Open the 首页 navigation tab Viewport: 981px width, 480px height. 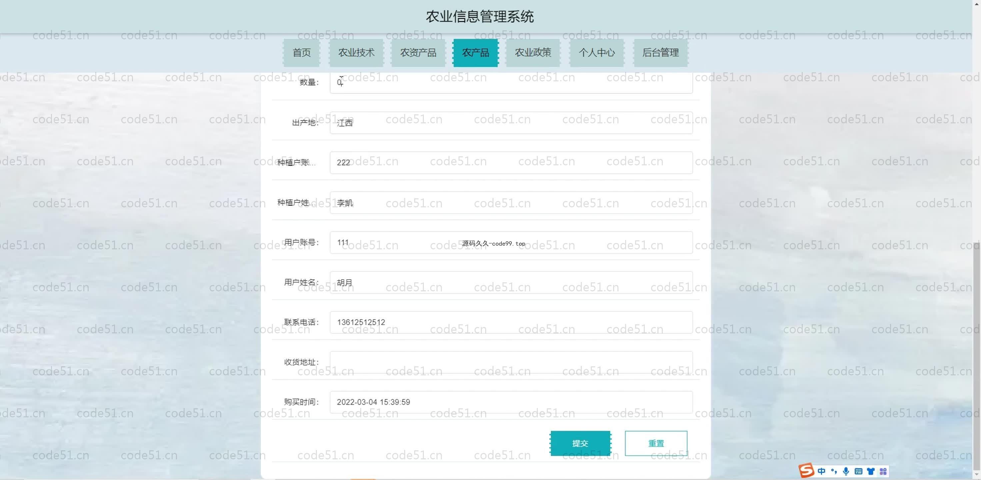[x=301, y=53]
